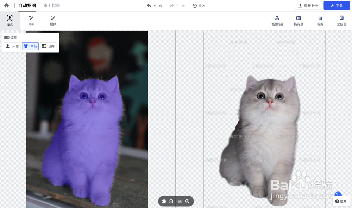Reset edits with the 重做 button
Viewport: 352px width, 208px height.
[199, 6]
